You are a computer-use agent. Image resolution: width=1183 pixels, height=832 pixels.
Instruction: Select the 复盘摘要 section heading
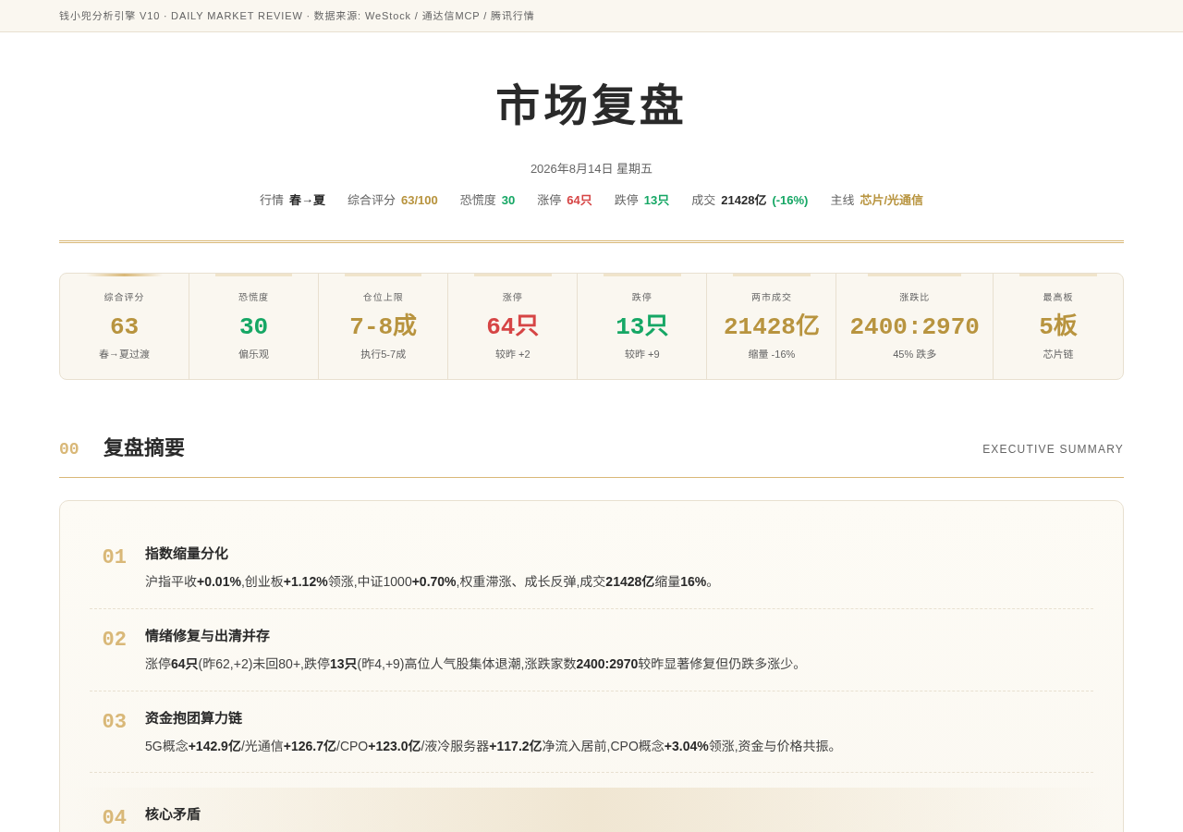point(144,448)
